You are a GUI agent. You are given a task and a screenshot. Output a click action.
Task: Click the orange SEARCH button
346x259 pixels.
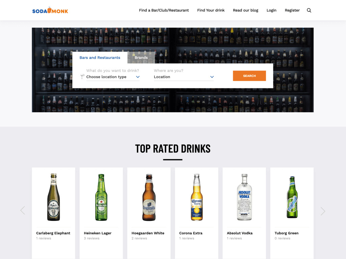tap(249, 76)
